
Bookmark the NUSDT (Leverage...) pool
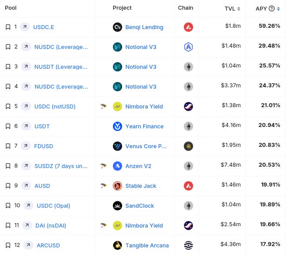8,67
